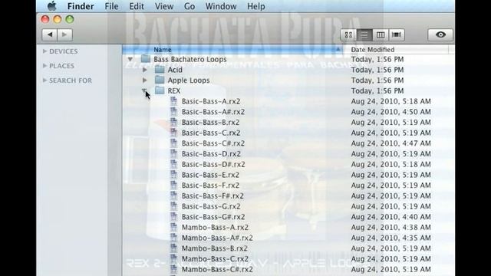Sort by the Name column header
The image size is (491, 276).
click(x=232, y=49)
